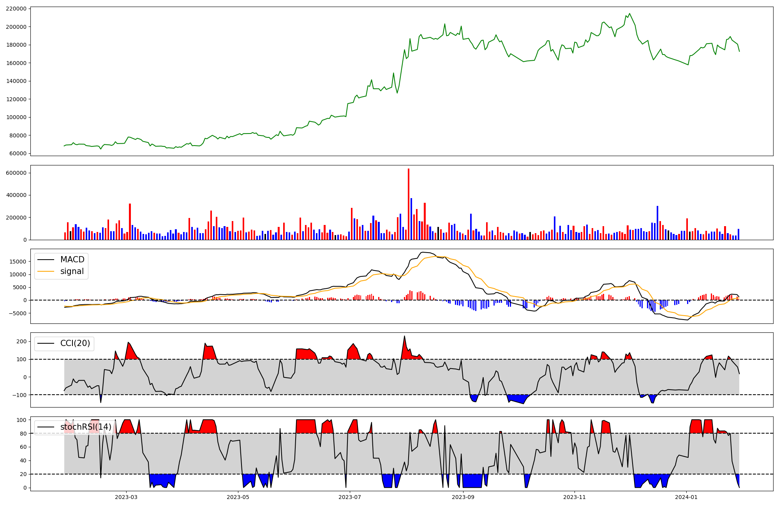Image resolution: width=779 pixels, height=506 pixels.
Task: Click the 60000 price axis tick label
Action: click(18, 154)
